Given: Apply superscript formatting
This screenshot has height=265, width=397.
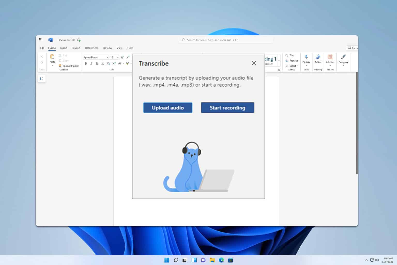Looking at the screenshot, I should pos(114,63).
